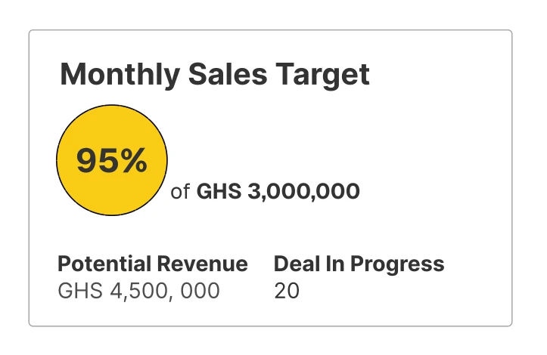Select the 20 deals count value
Viewport: 547px width, 355px height.
pos(287,291)
